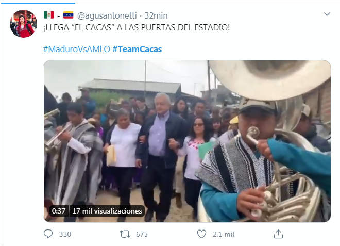Click the 17 mil visualizaciones label
Screen dimensions: 340x246
tap(107, 211)
